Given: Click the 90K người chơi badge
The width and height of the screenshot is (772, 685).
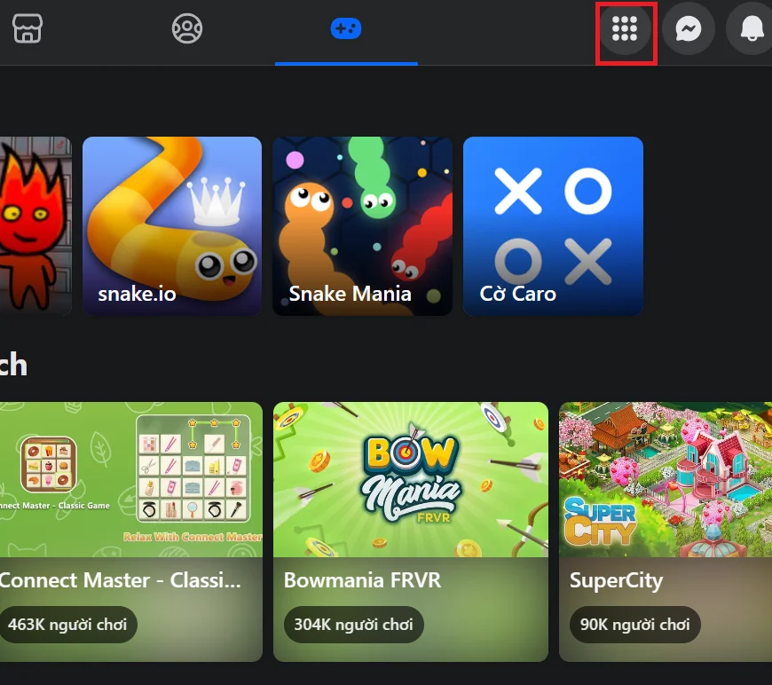Looking at the screenshot, I should pos(634,624).
